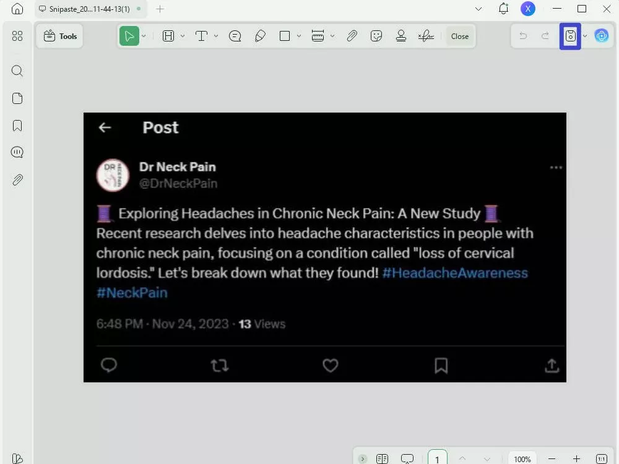619x464 pixels.
Task: Add a signature using the signature tool
Action: (x=426, y=36)
